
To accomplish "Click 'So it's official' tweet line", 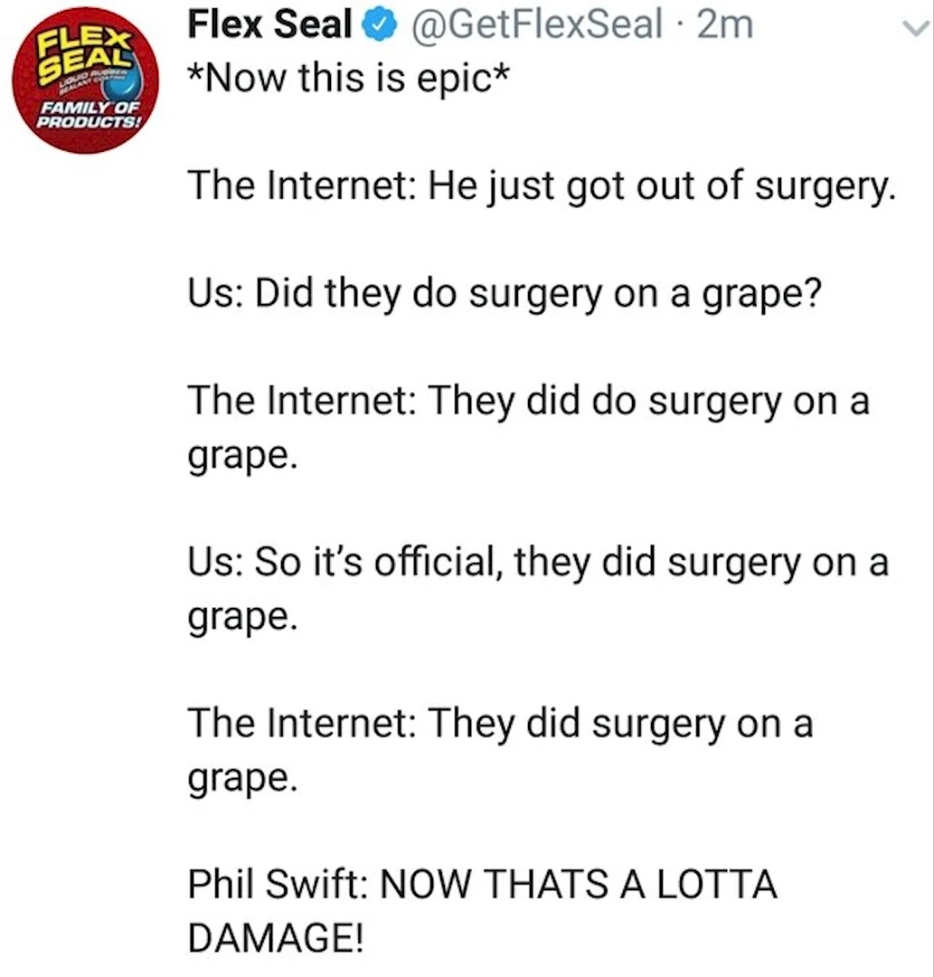I will tap(537, 563).
